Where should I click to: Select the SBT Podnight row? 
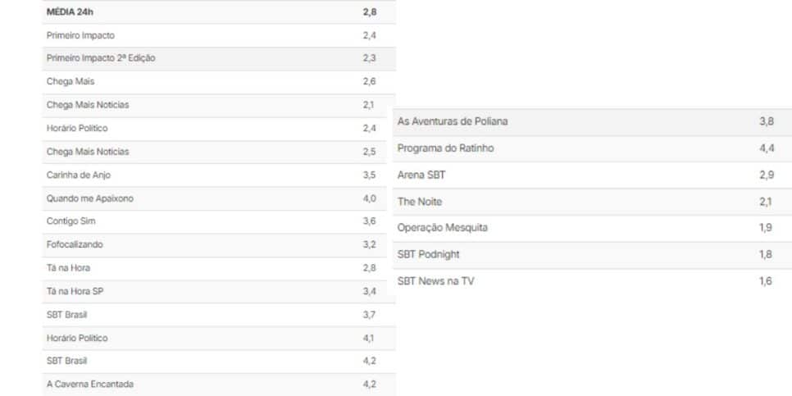click(593, 255)
